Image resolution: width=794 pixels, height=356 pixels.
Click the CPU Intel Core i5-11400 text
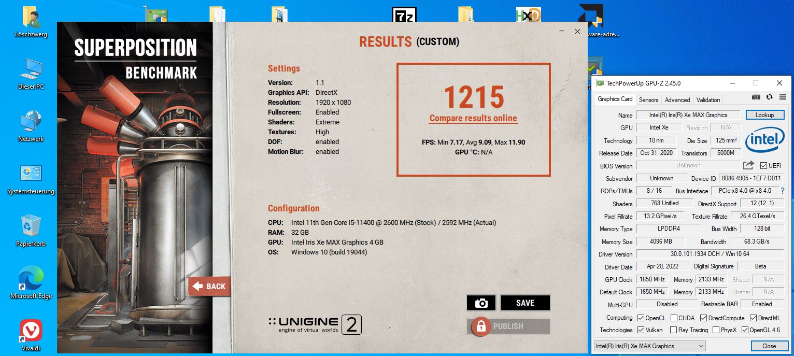(x=393, y=222)
